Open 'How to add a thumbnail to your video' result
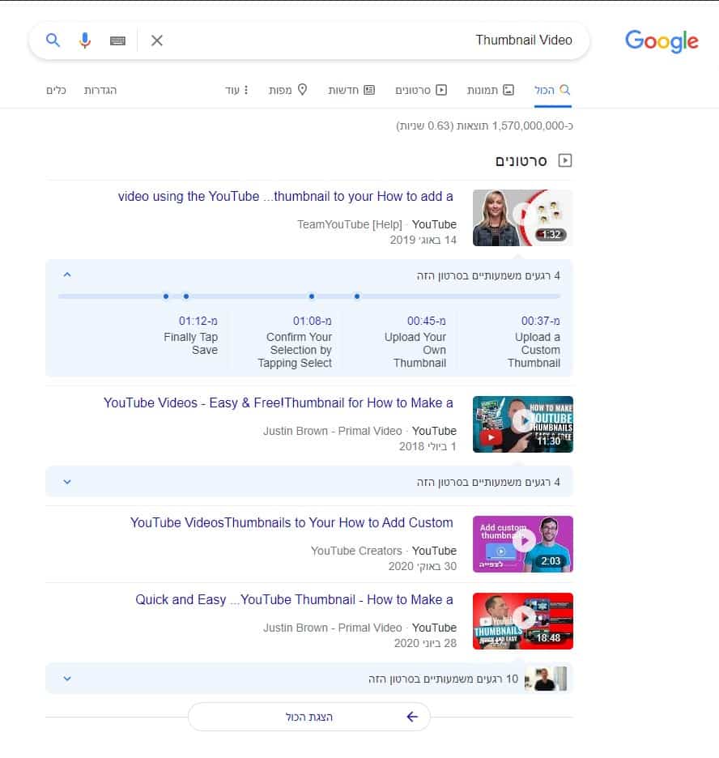The image size is (719, 758). click(286, 196)
